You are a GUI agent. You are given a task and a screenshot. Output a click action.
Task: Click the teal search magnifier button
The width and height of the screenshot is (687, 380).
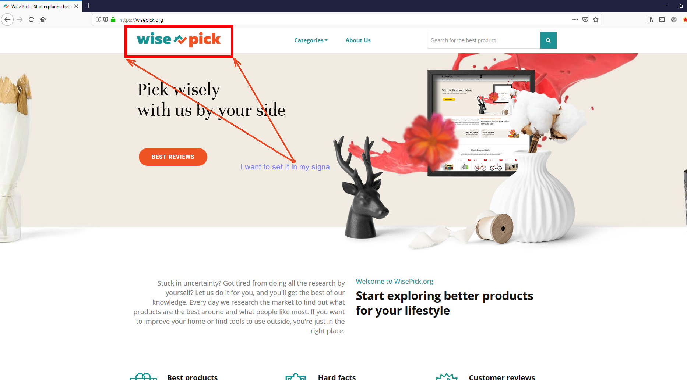[548, 40]
